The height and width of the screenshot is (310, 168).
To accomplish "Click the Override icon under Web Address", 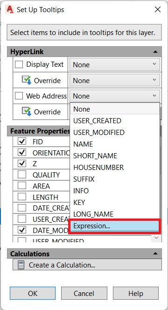I will [27, 112].
